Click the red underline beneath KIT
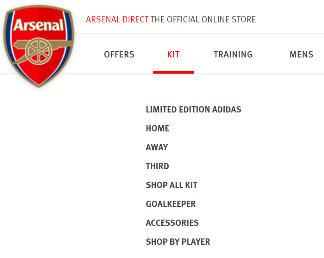Viewport: 324px width, 258px height. pos(173,72)
